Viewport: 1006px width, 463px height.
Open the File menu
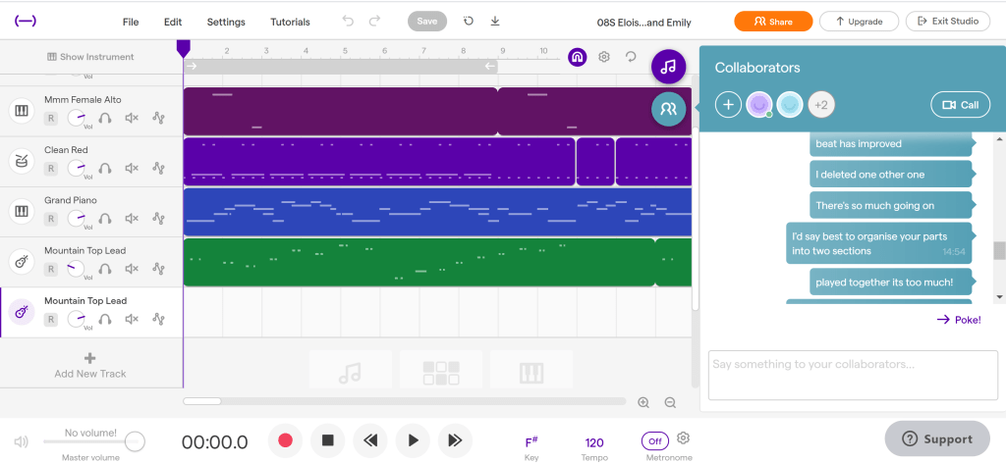coord(131,22)
